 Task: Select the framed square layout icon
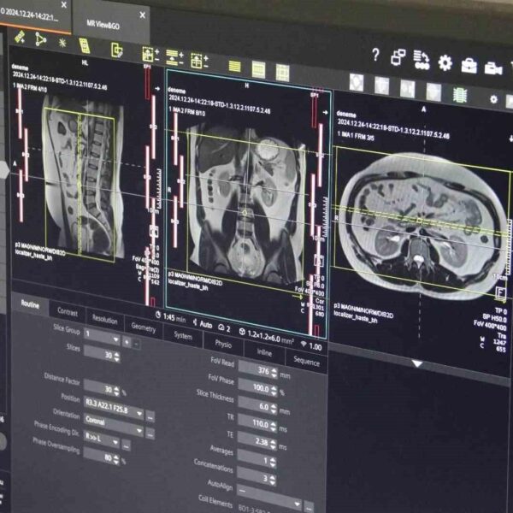(282, 73)
